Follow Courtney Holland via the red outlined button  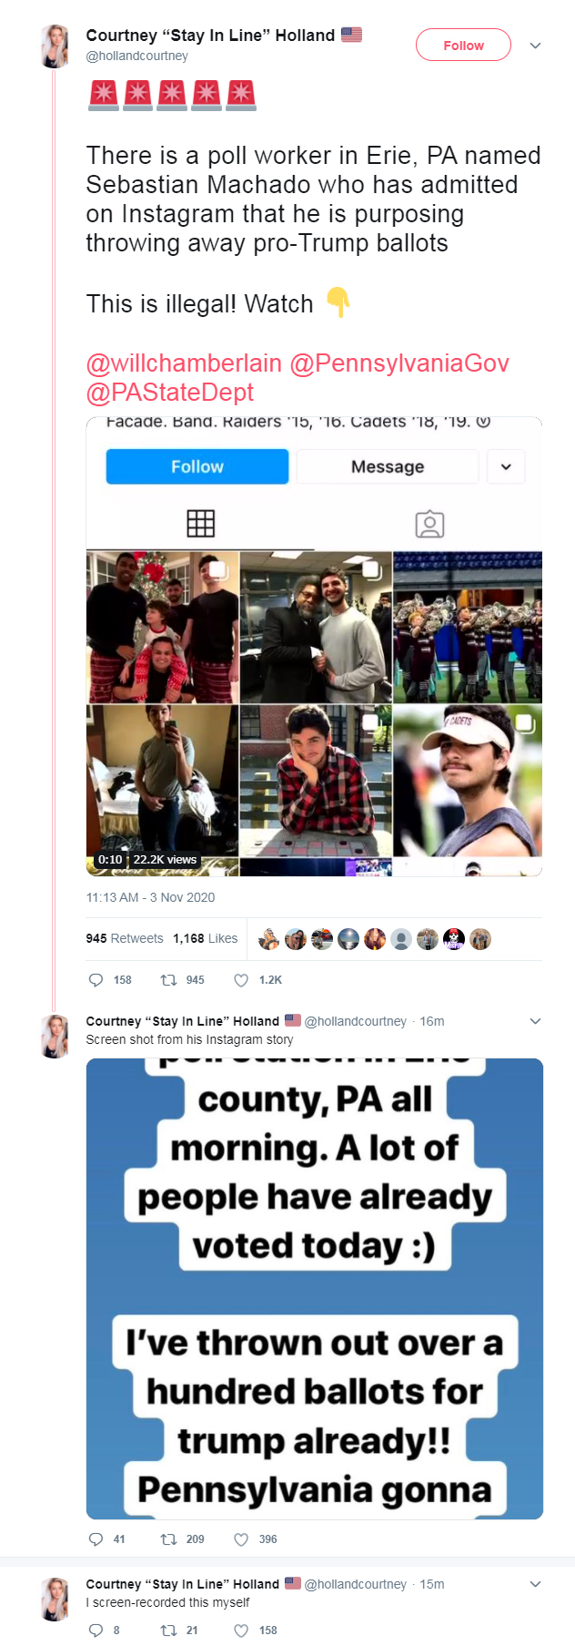(x=463, y=46)
